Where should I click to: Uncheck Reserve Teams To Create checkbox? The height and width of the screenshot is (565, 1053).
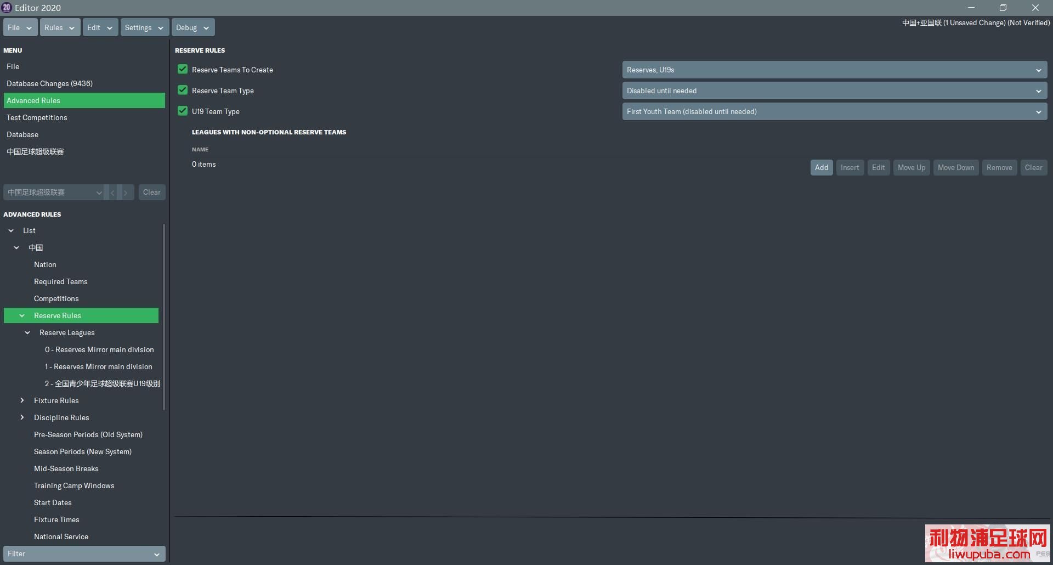point(183,70)
